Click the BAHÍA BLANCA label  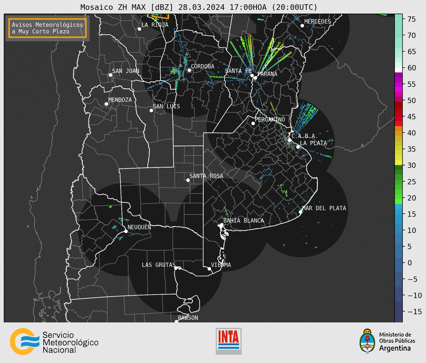[x=244, y=221]
